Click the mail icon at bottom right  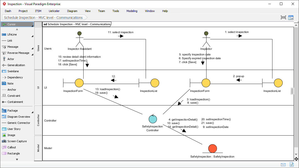[x=283, y=165]
